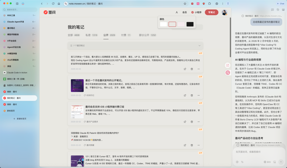Click the trash icon on the first note card
This screenshot has width=287, height=168.
pyautogui.click(x=192, y=69)
